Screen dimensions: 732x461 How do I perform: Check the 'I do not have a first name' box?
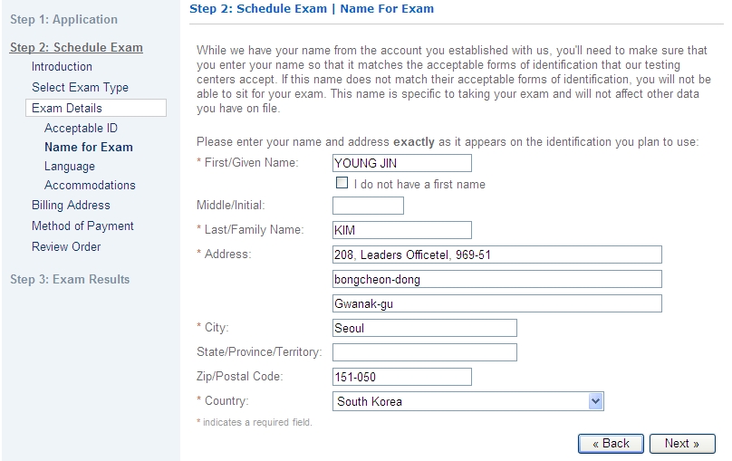click(x=342, y=182)
